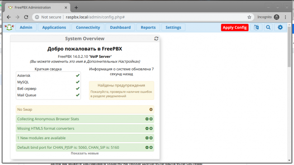Screen dimensions: 294x165
Task: Delete Collecting Anonymous Browser Stats notice
Action: click(151, 119)
